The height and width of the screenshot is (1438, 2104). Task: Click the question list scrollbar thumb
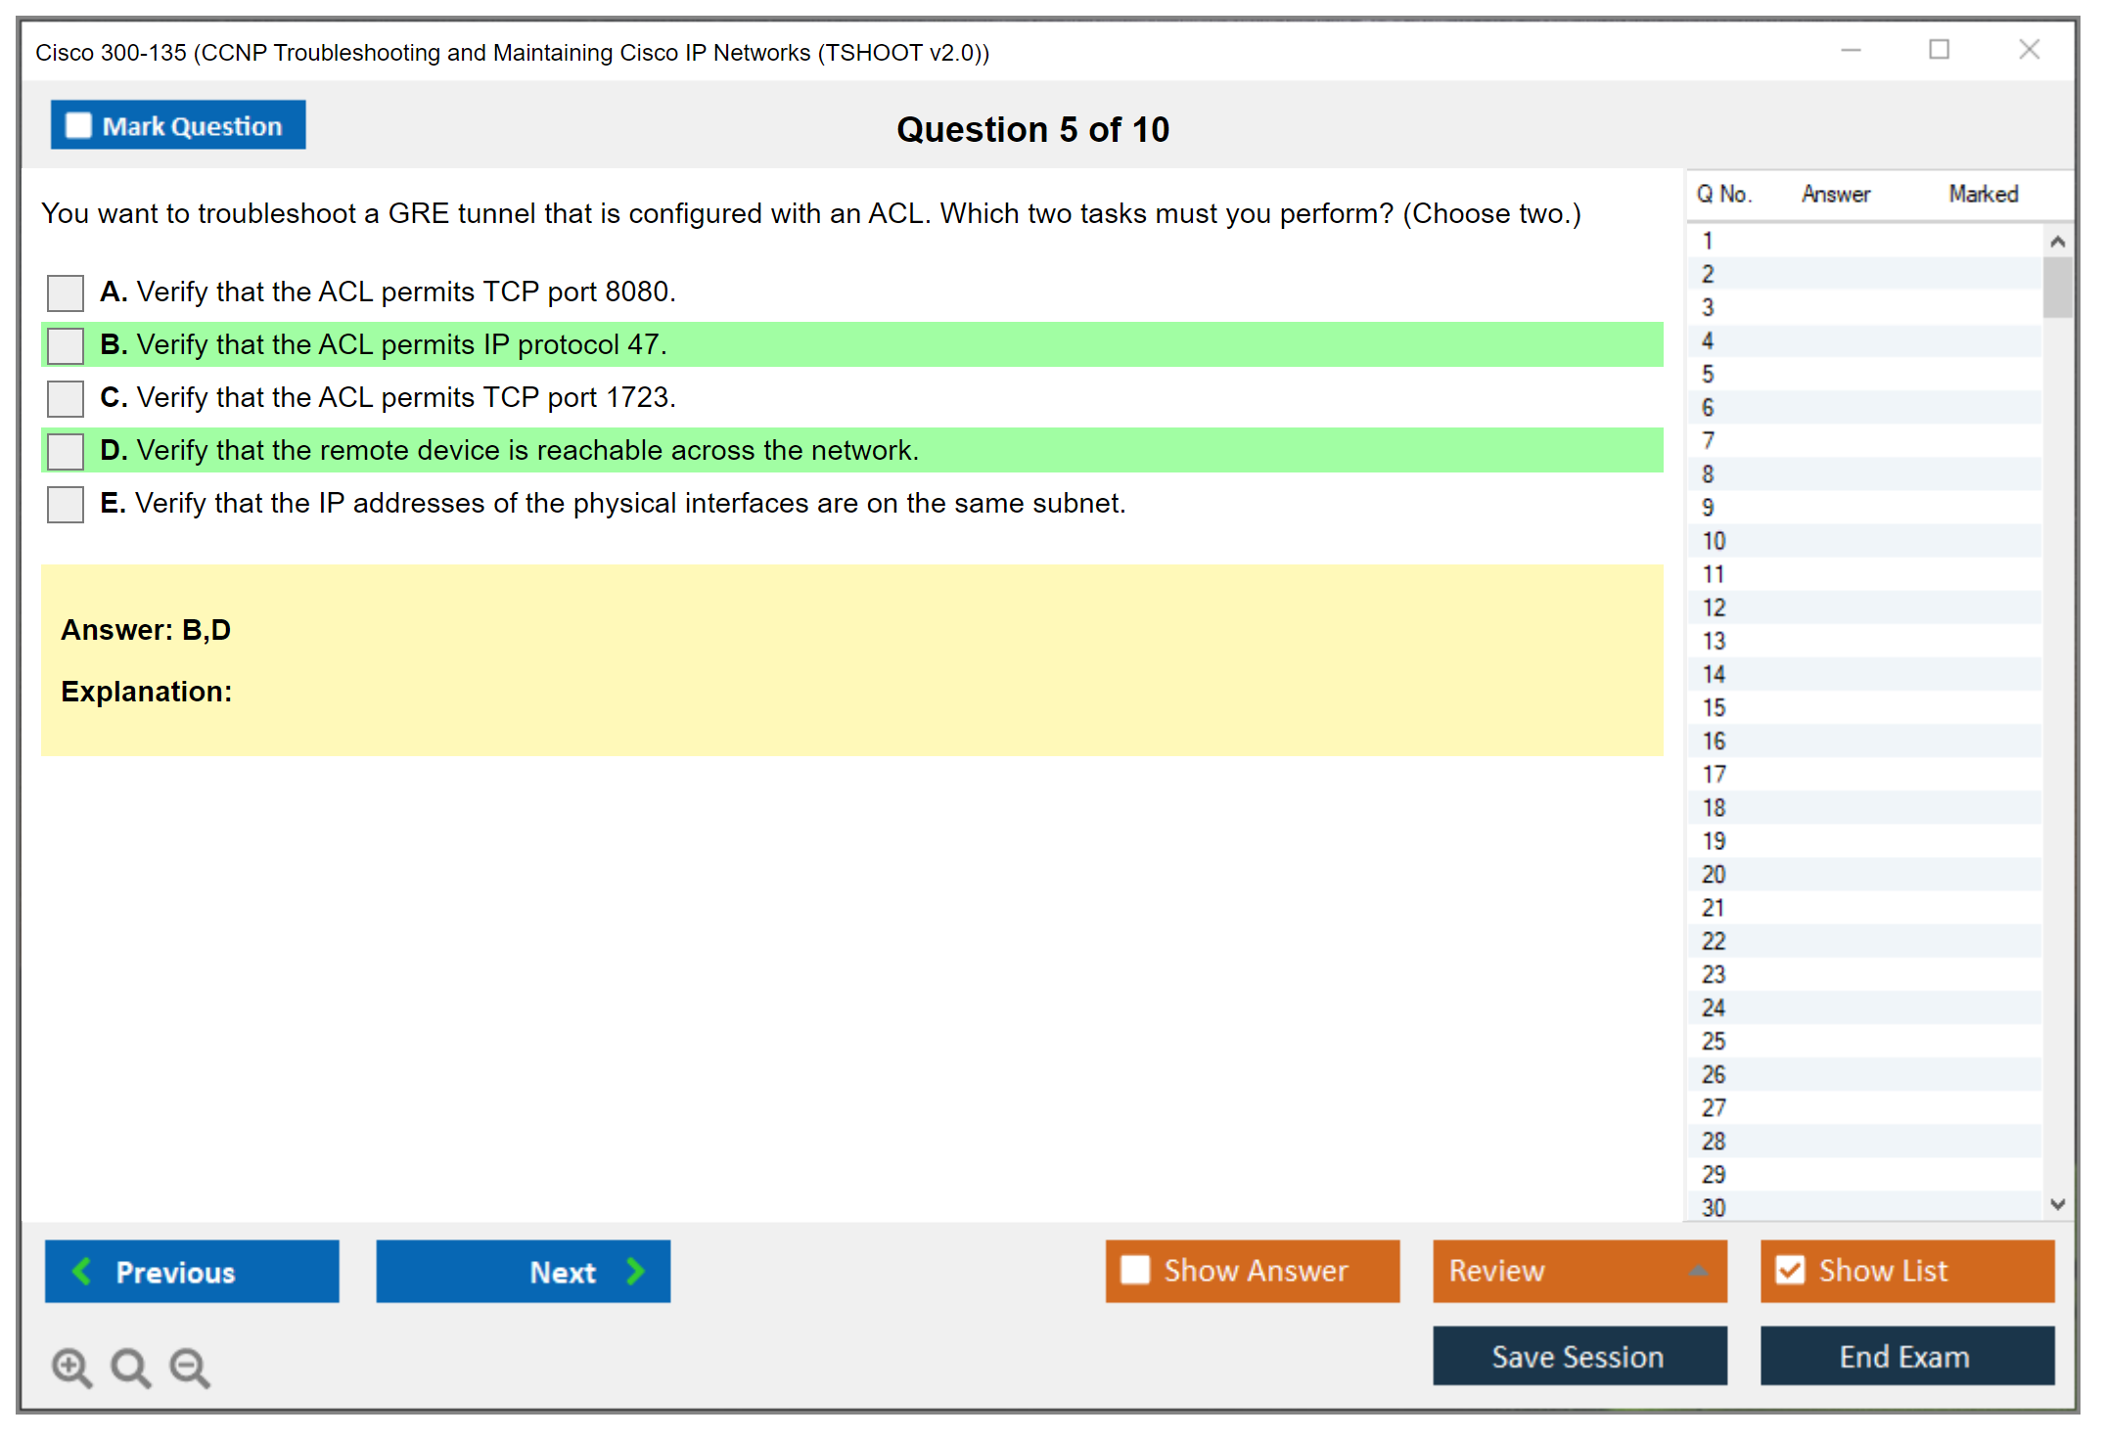(x=2057, y=287)
